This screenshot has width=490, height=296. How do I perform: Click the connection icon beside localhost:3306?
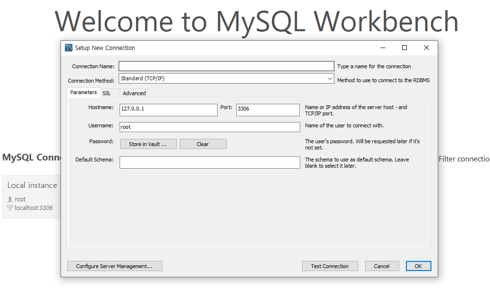[11, 208]
